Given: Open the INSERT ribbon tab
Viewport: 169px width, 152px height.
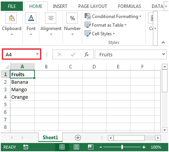Looking at the screenshot, I should tap(60, 6).
